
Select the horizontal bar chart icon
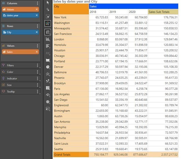[x=48, y=46]
